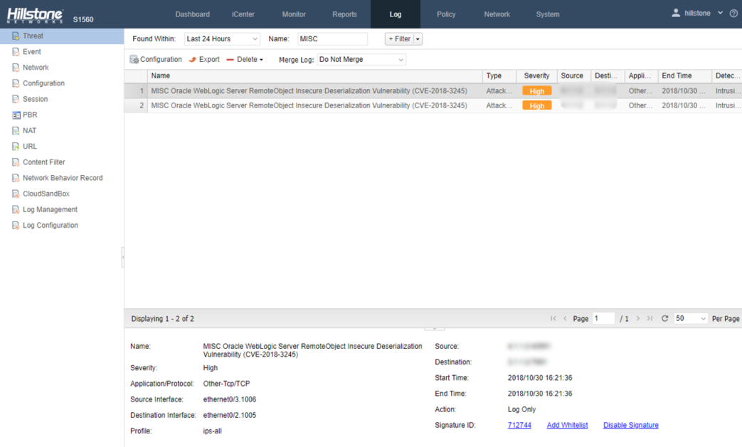Click the Source Interface value ethernet0/3.1006

click(x=230, y=399)
